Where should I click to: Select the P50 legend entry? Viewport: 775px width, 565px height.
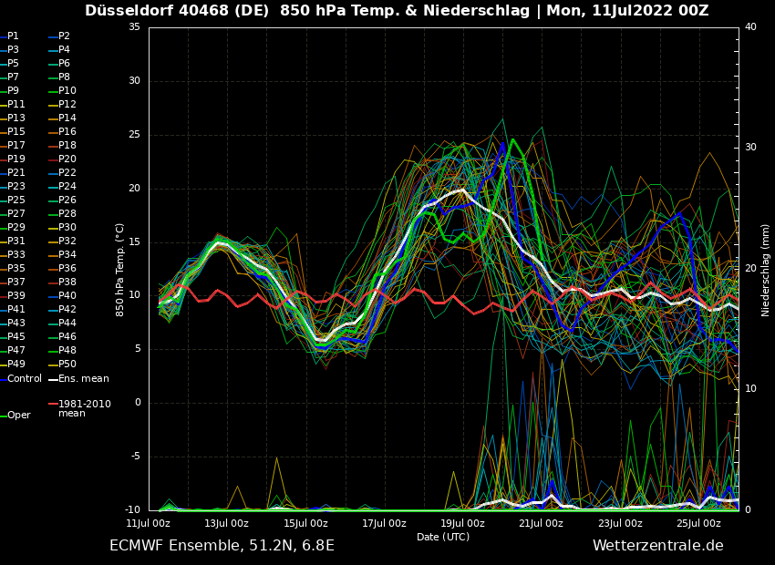[67, 365]
